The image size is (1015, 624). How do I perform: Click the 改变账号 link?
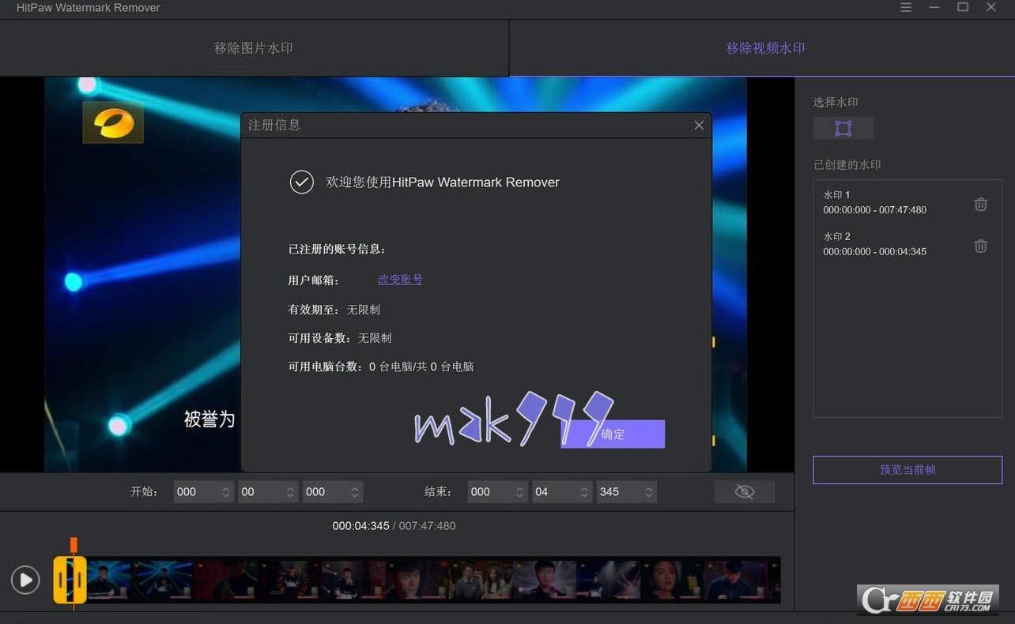click(400, 280)
